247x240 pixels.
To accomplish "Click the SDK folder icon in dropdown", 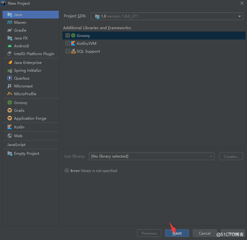I will 97,16.
